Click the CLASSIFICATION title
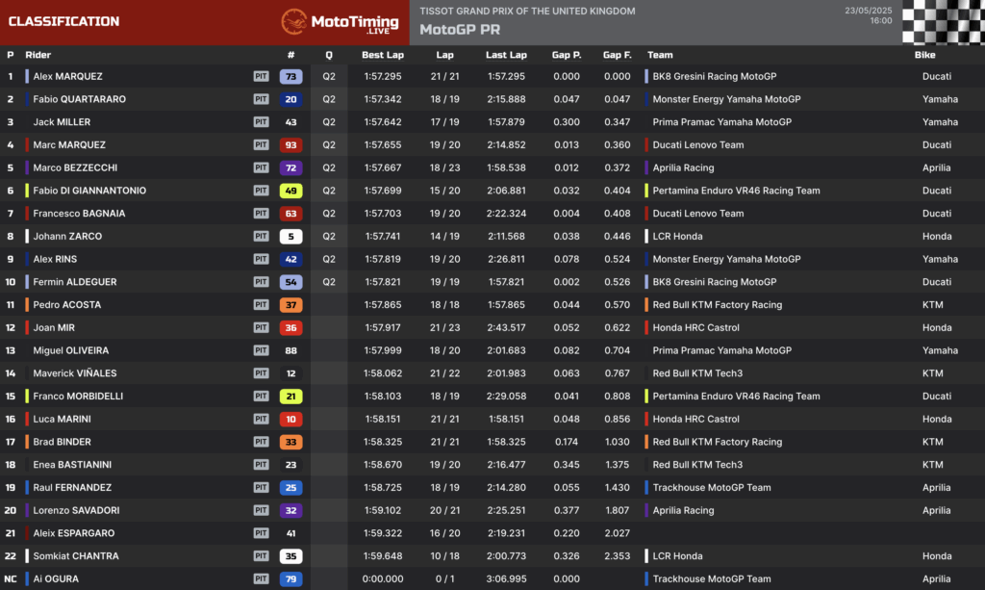The height and width of the screenshot is (590, 985). tap(63, 21)
